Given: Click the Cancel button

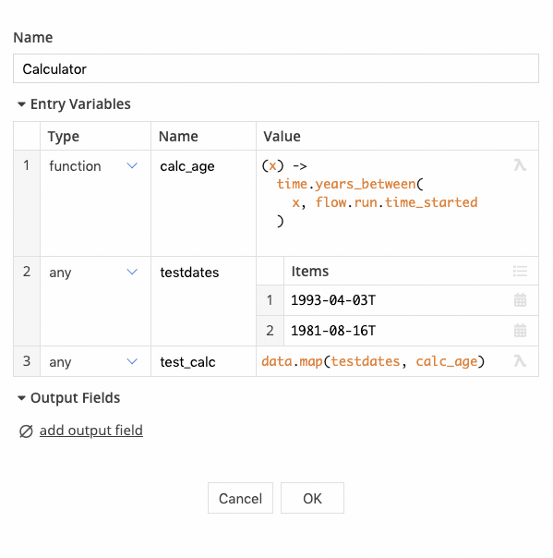Looking at the screenshot, I should (x=240, y=498).
